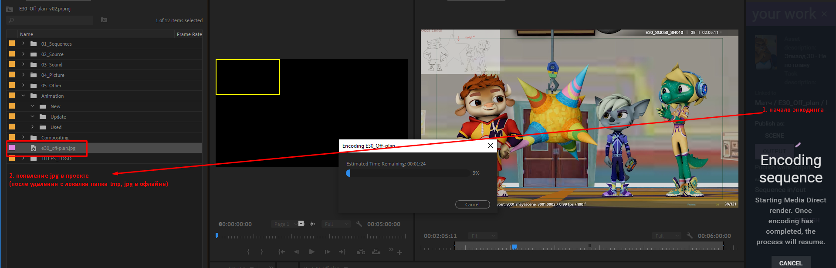Click the orange label swatch for Animation
Viewport: 836px width, 268px height.
click(12, 96)
